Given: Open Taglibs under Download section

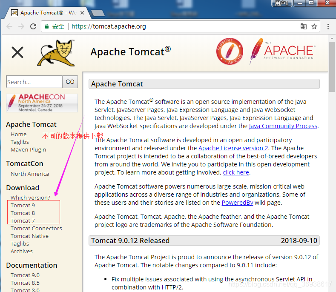Looking at the screenshot, I should pos(20,244).
